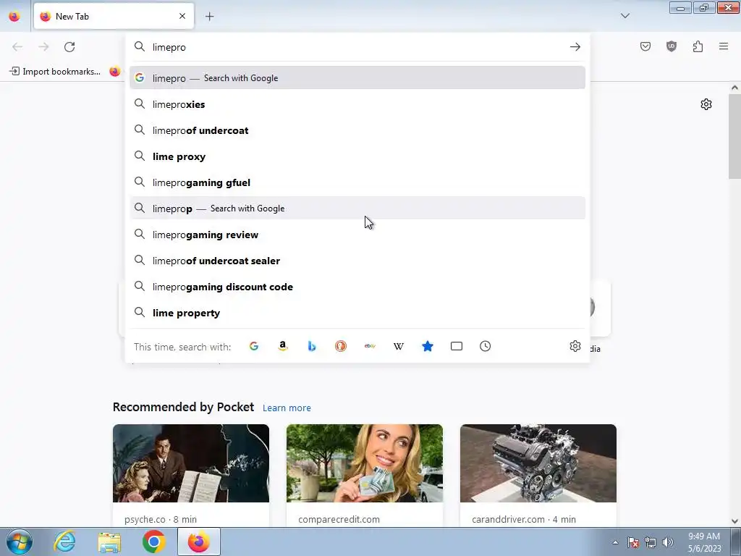
Task: Click the taskbar clock showing 9:49 AM
Action: click(704, 542)
